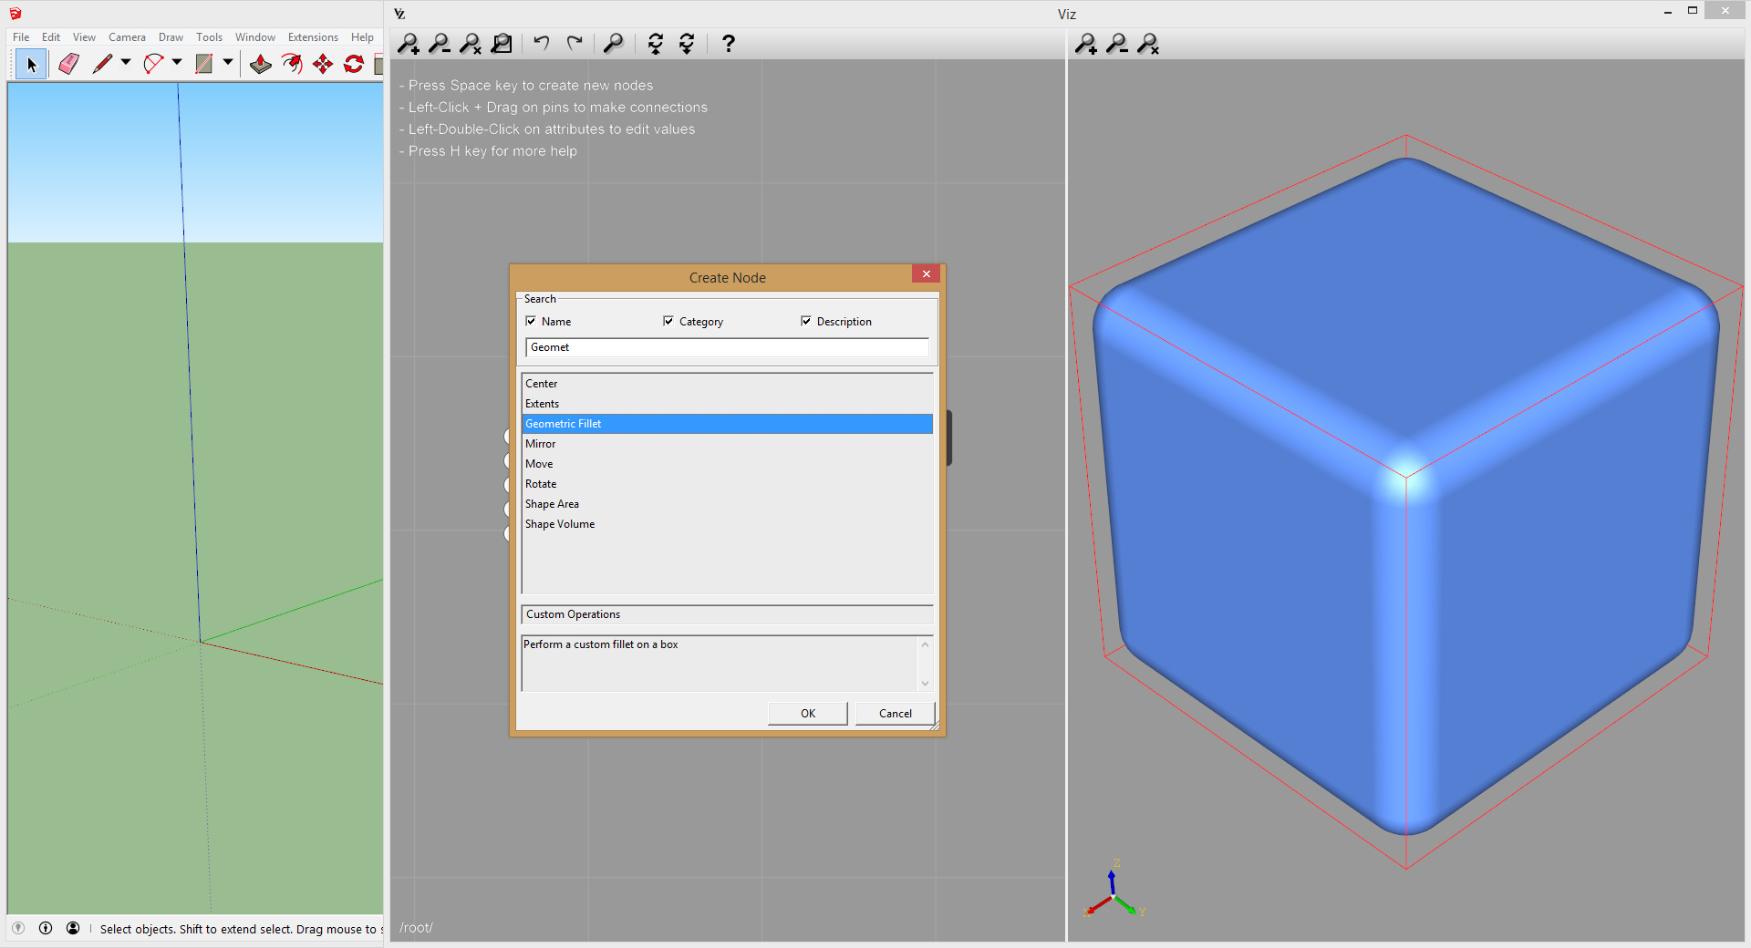1751x948 pixels.
Task: Uncheck the Name search checkbox
Action: tap(531, 321)
